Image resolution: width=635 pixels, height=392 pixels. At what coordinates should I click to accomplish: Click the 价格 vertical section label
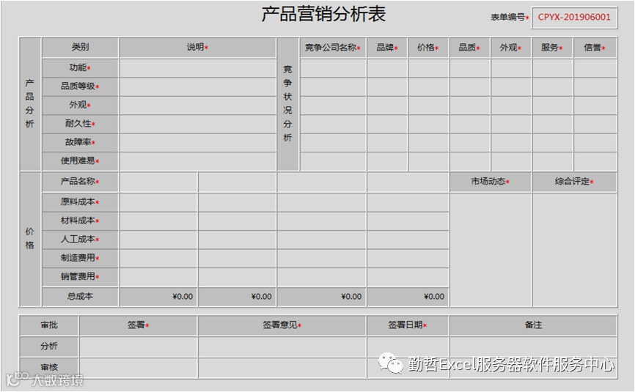[x=30, y=239]
